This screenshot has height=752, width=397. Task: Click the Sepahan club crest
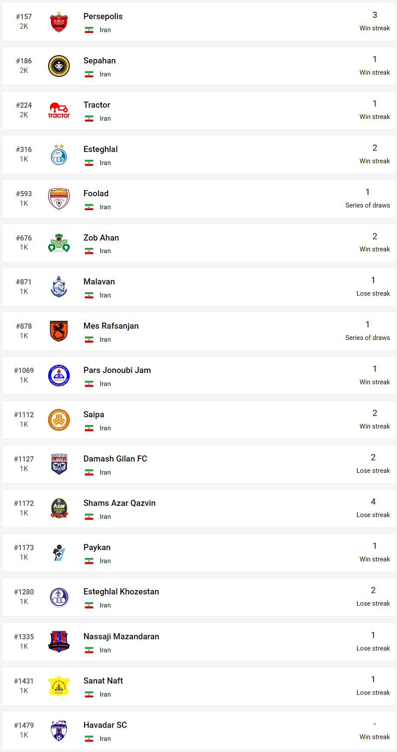point(59,66)
